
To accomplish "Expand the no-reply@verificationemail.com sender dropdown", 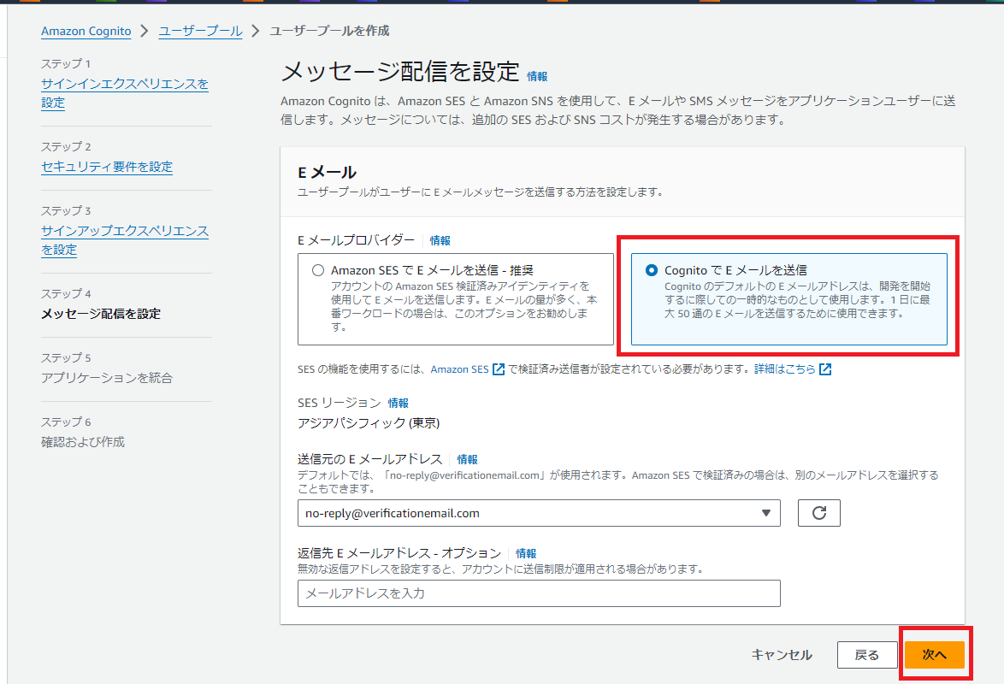I will coord(539,513).
